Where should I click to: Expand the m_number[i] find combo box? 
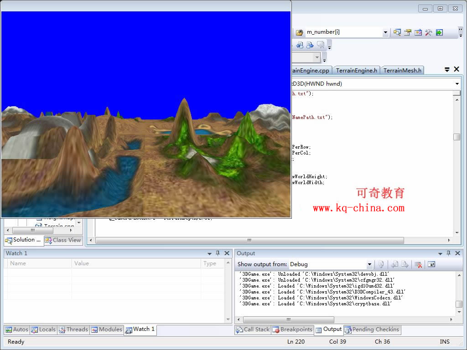click(385, 32)
